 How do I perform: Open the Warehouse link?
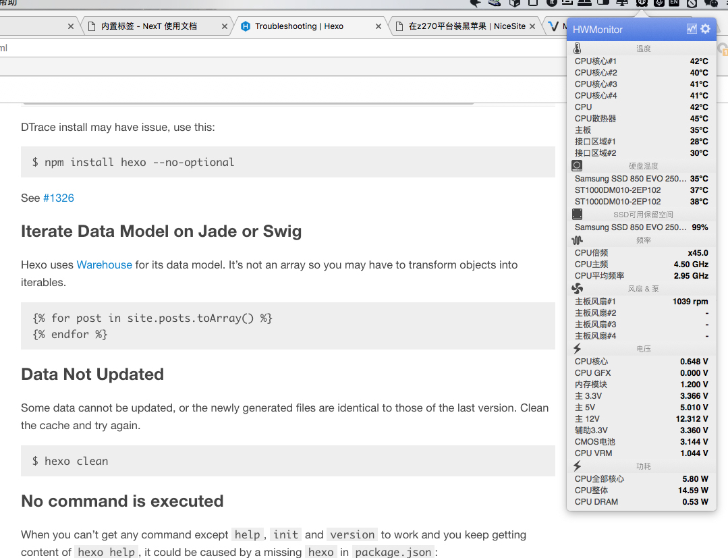point(105,265)
